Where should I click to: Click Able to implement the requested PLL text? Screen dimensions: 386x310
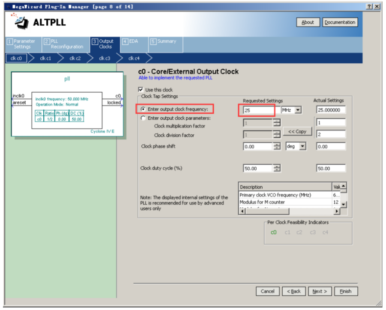coord(175,78)
